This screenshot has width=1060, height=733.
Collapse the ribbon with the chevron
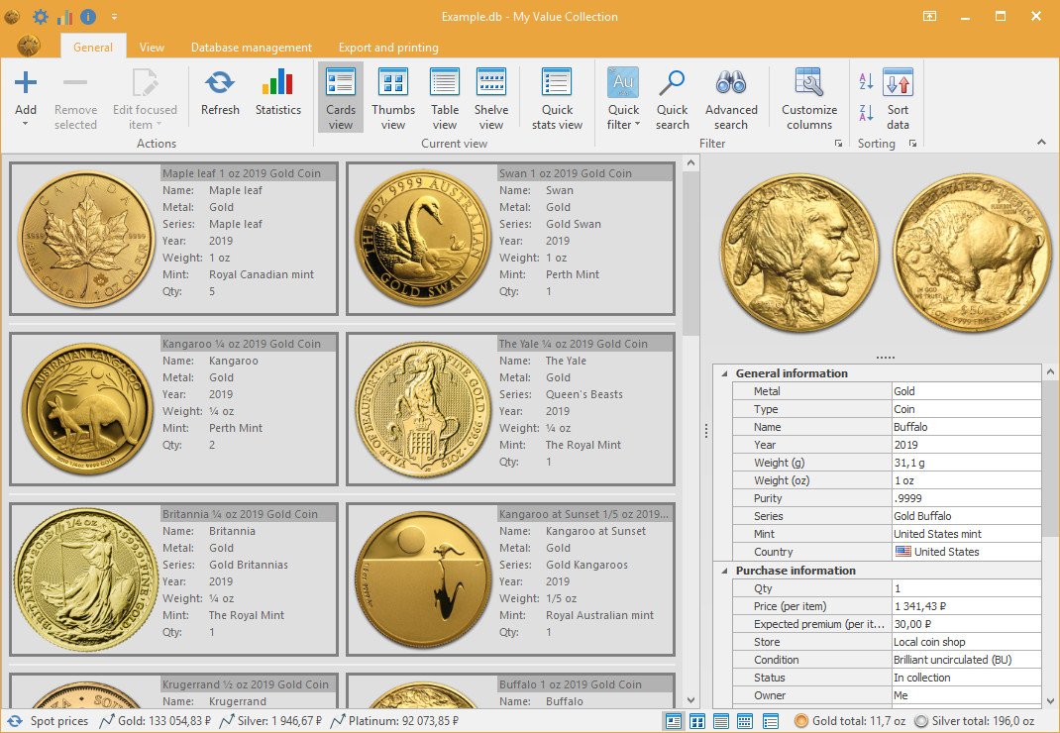[x=1042, y=142]
